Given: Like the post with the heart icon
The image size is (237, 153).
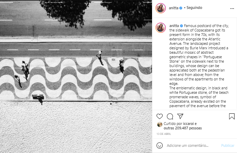Looking at the screenshot, I should point(160,116).
